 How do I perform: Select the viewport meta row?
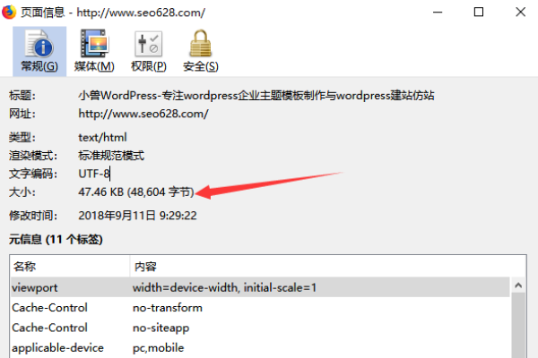pos(260,287)
